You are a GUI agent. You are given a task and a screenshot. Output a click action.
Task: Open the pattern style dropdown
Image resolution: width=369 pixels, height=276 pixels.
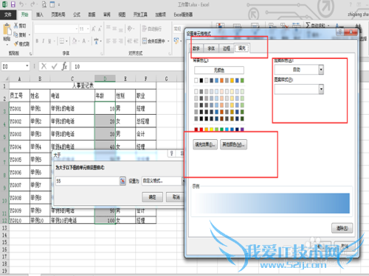pos(321,89)
